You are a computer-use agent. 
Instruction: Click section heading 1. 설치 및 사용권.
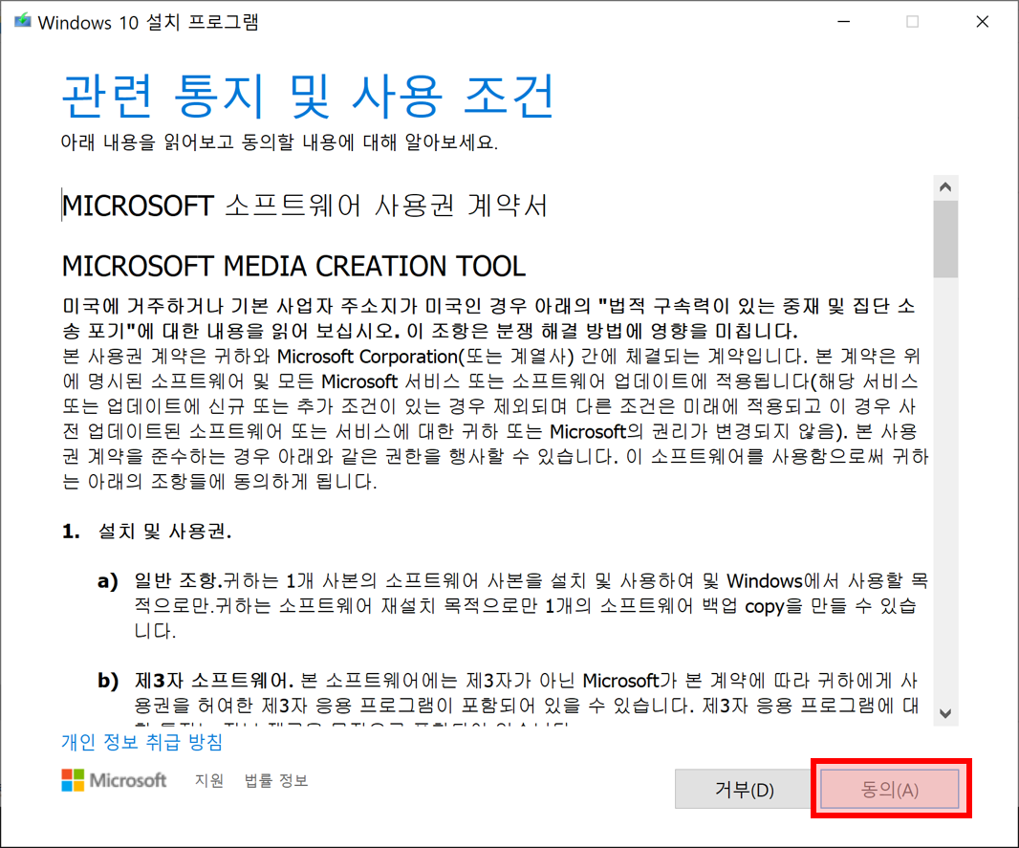coord(147,532)
